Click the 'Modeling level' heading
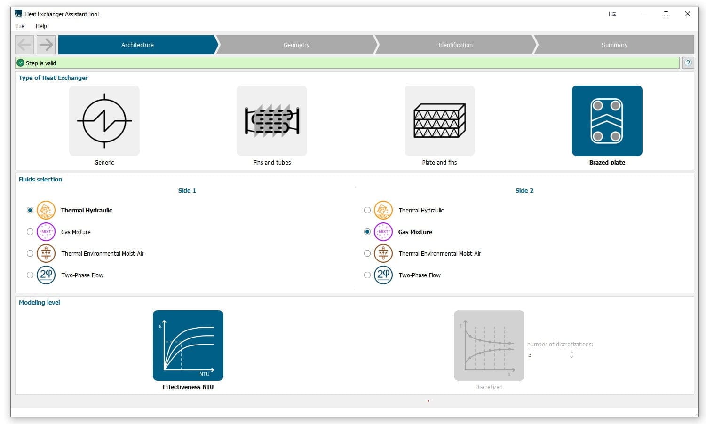 [40, 303]
